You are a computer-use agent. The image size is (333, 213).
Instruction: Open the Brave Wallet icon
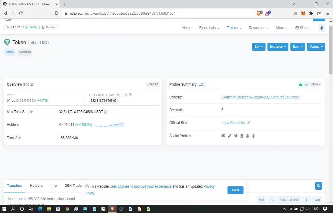pyautogui.click(x=319, y=13)
